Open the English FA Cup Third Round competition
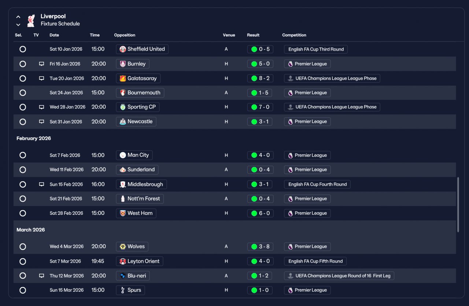 [316, 49]
